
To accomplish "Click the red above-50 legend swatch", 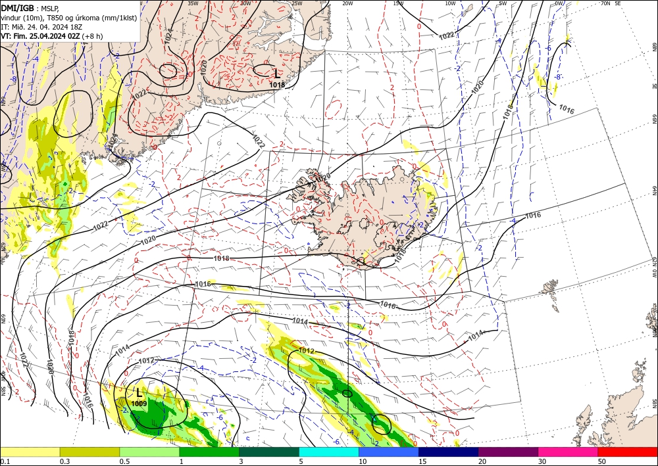I will [628, 452].
